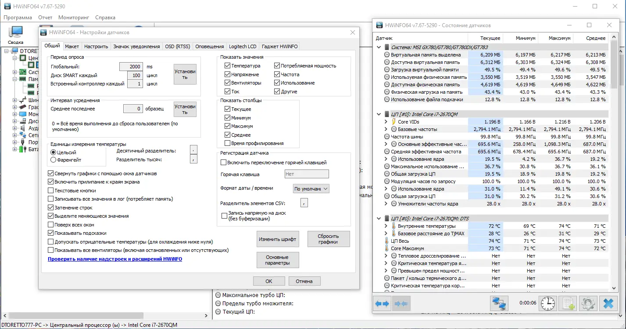Open the Мониторинг menu

coord(74,18)
